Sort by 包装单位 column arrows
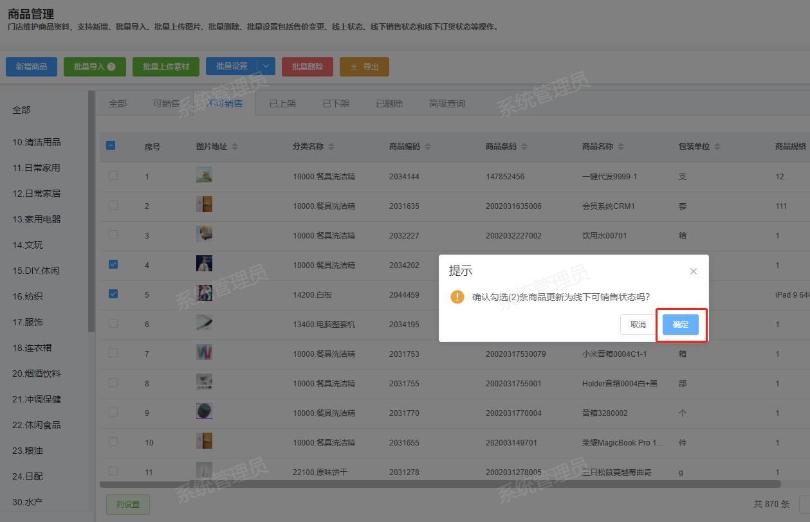This screenshot has width=810, height=522. tap(717, 147)
